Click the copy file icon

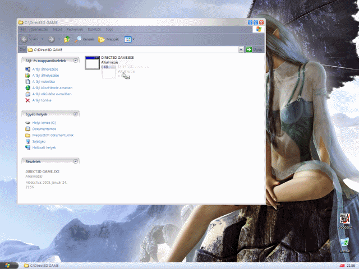pyautogui.click(x=27, y=81)
